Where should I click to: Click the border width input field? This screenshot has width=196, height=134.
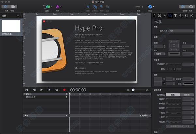click(158, 46)
